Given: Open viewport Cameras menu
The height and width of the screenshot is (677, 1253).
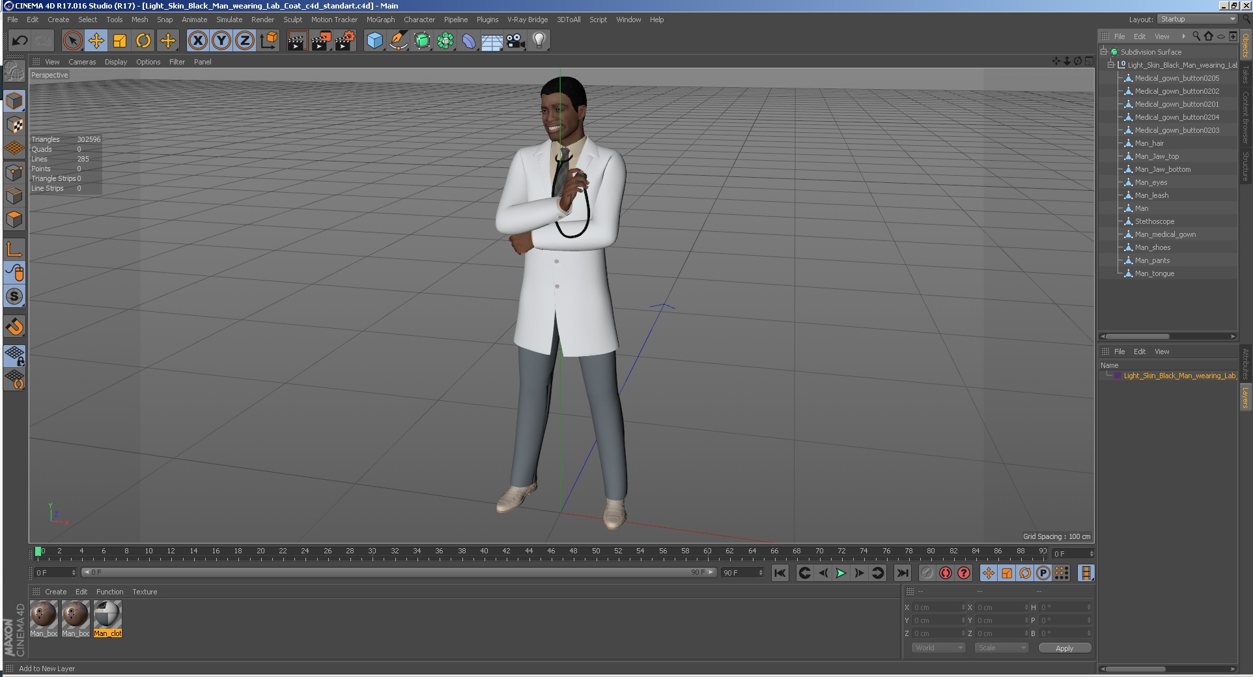Looking at the screenshot, I should tap(82, 62).
